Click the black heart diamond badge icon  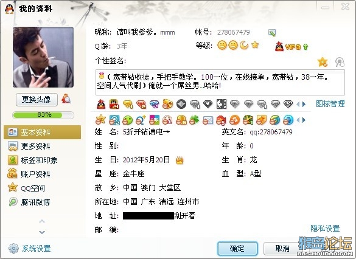click(208, 104)
